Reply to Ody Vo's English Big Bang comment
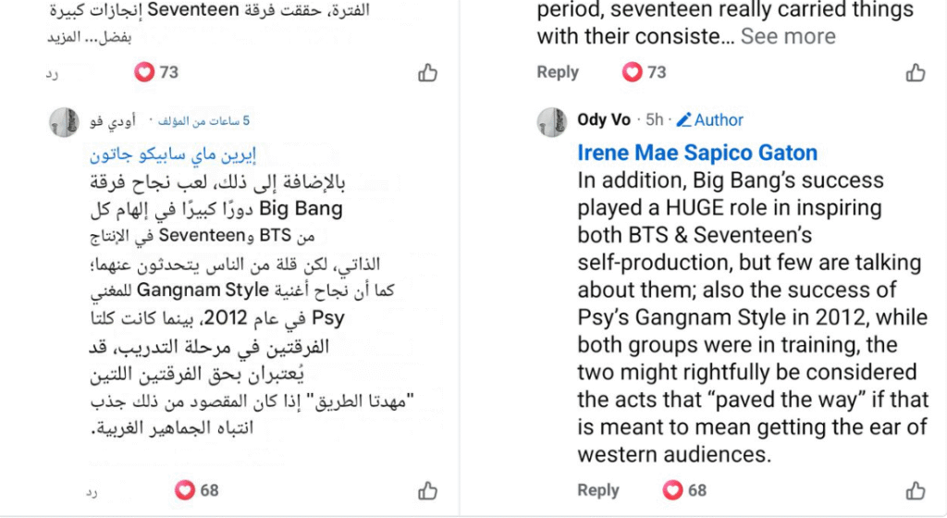The image size is (947, 518). (x=597, y=490)
